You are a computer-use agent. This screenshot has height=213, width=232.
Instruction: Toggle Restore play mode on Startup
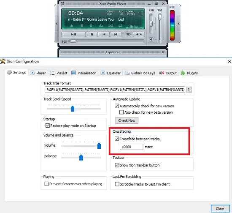click(48, 126)
